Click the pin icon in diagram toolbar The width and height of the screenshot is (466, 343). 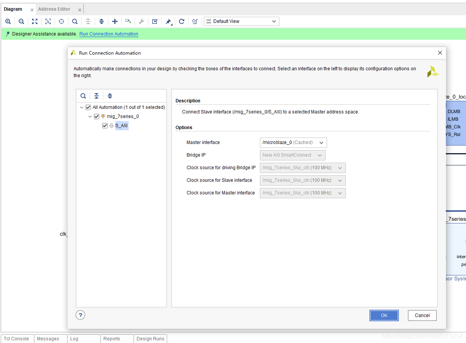tap(168, 21)
